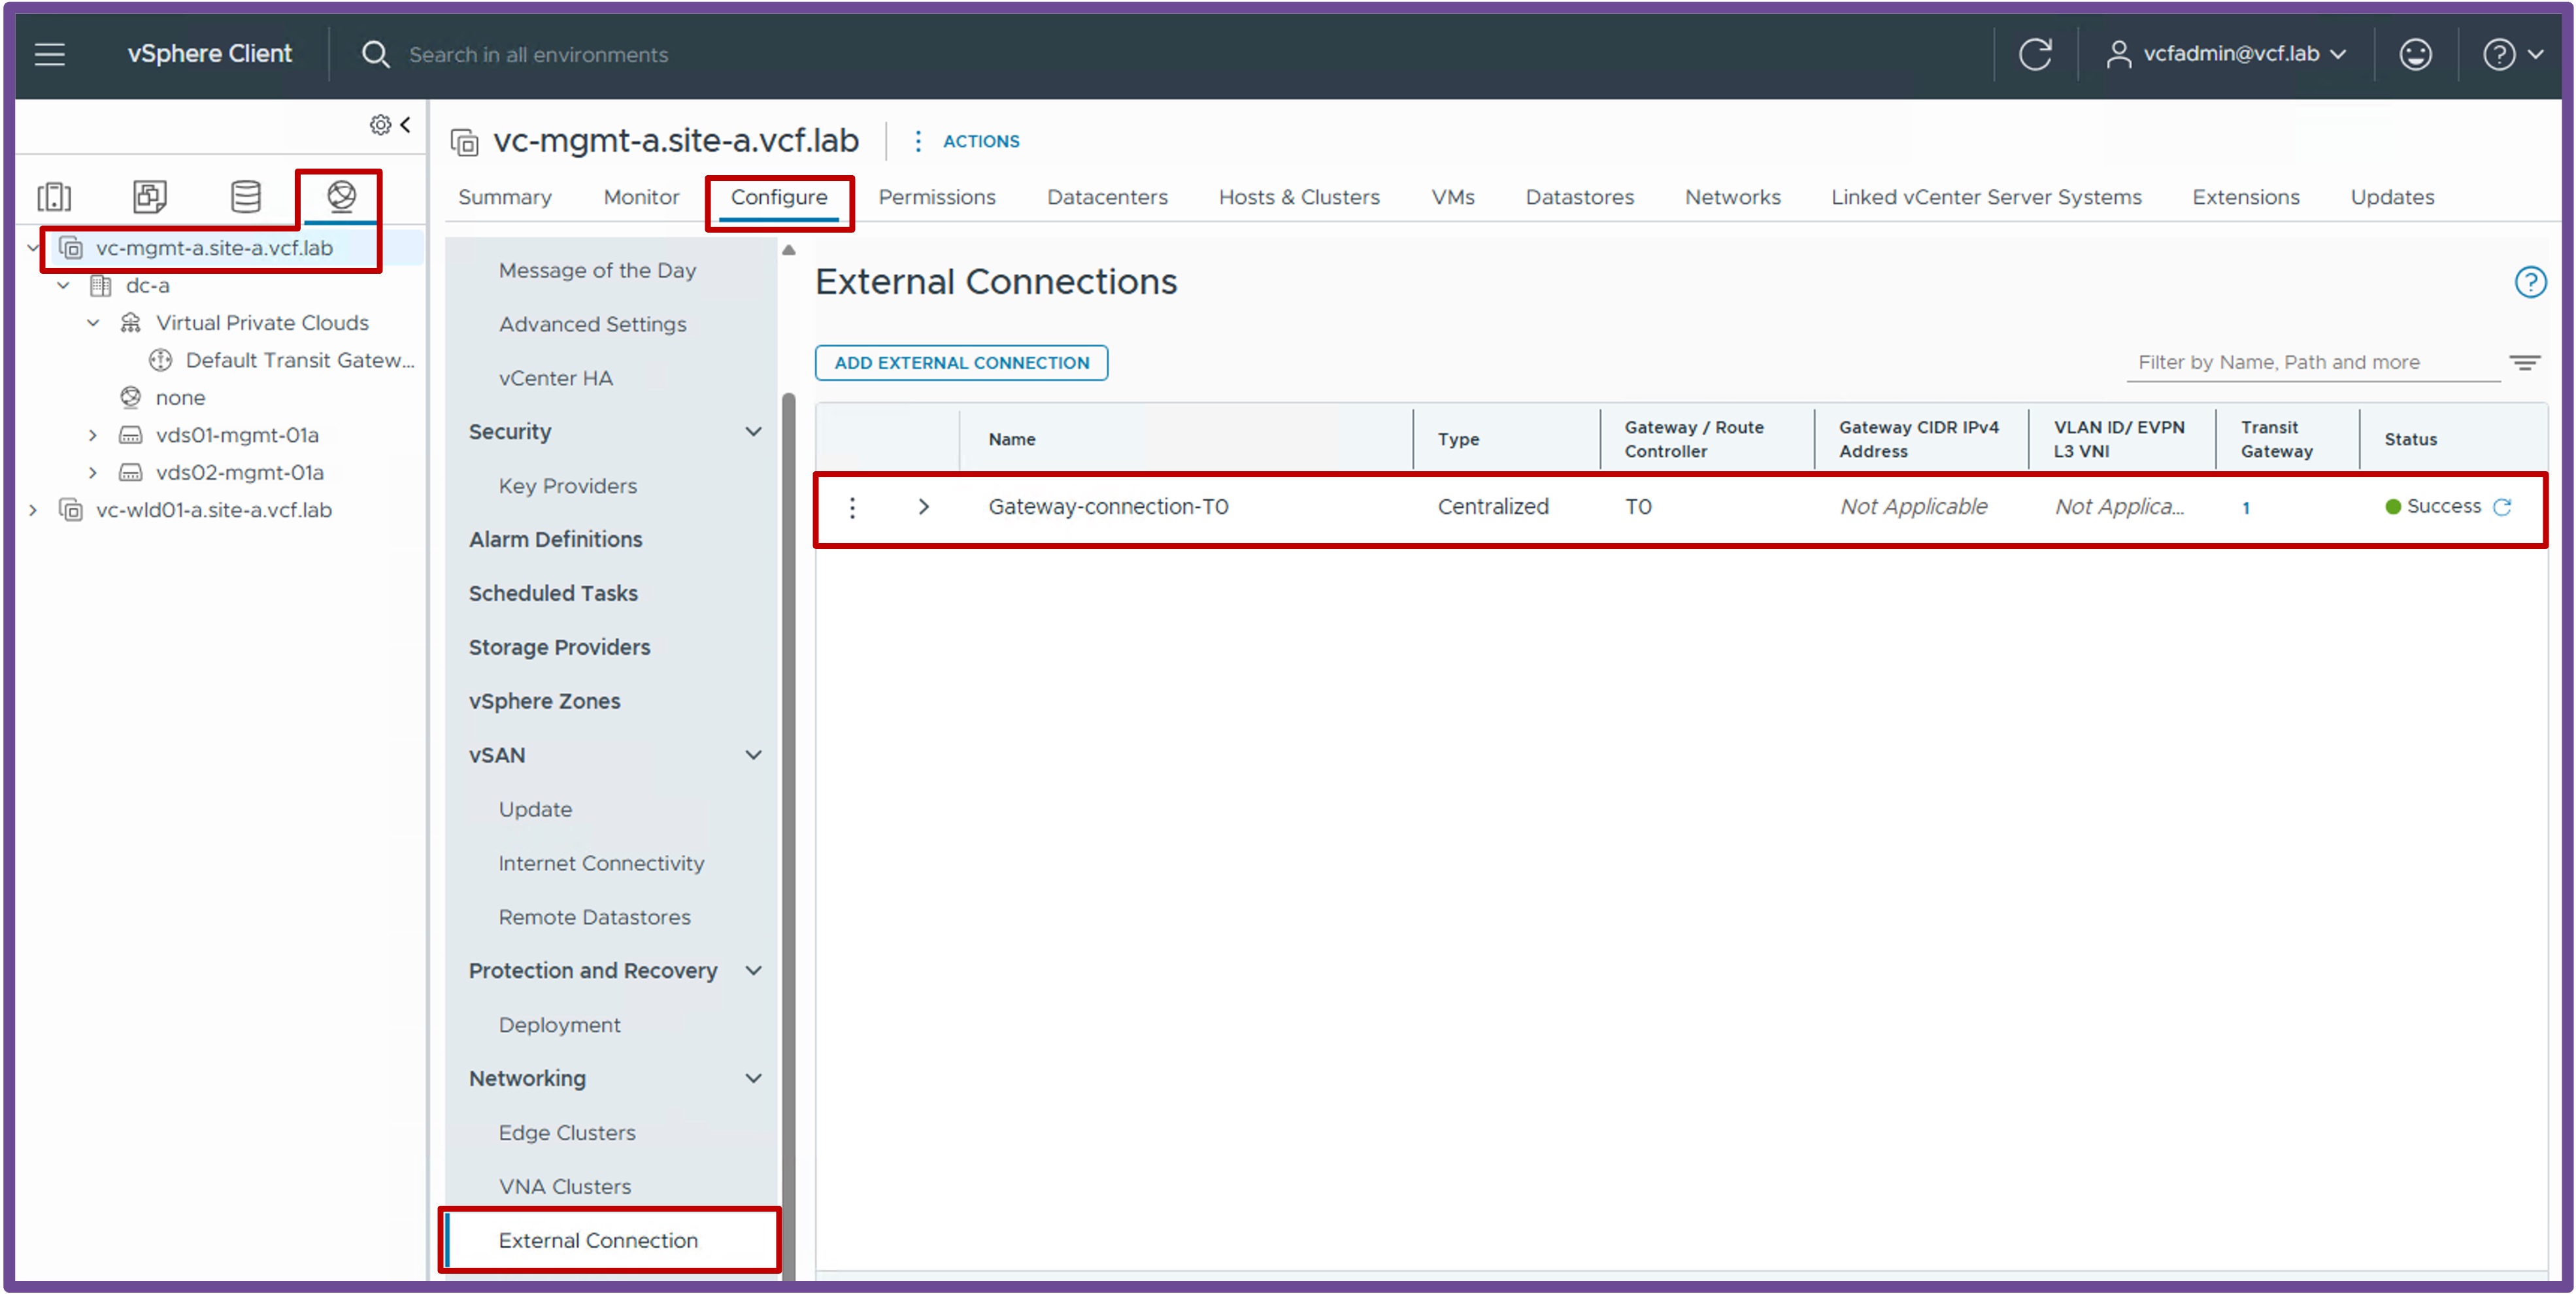Open the table filter options icon
2576x1294 pixels.
[2524, 363]
